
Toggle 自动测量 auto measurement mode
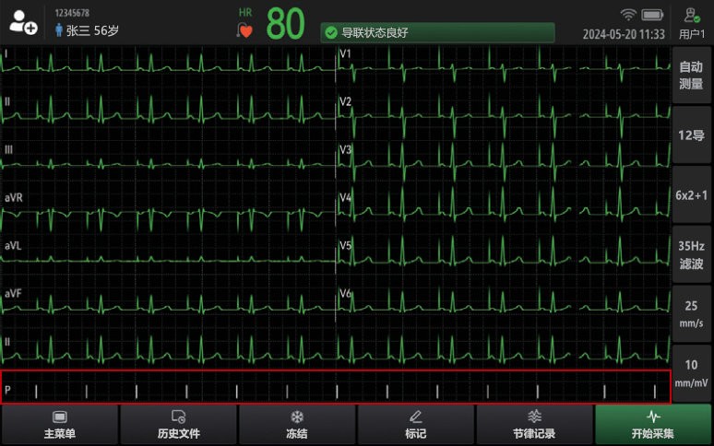click(x=691, y=75)
